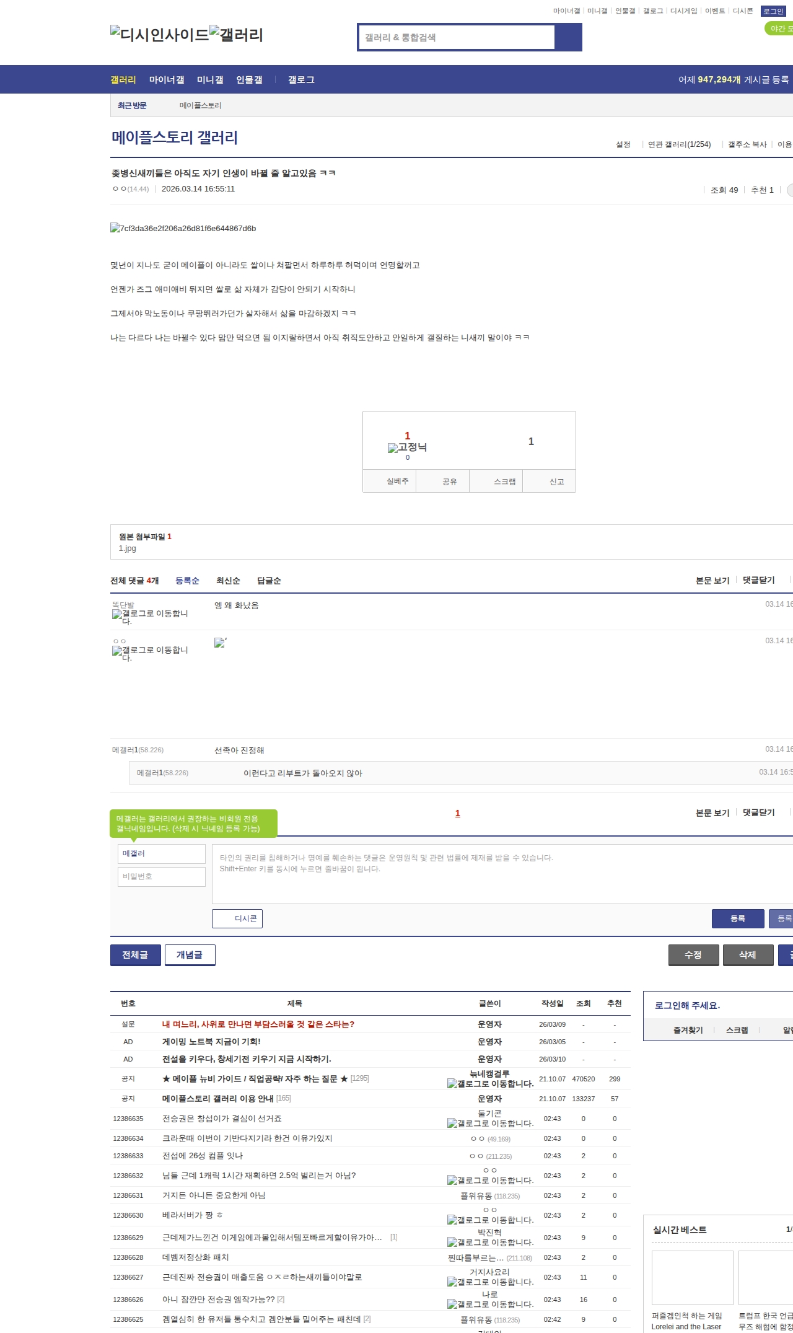
Task: Click the 디시인사이드 logo image
Action: 160,35
